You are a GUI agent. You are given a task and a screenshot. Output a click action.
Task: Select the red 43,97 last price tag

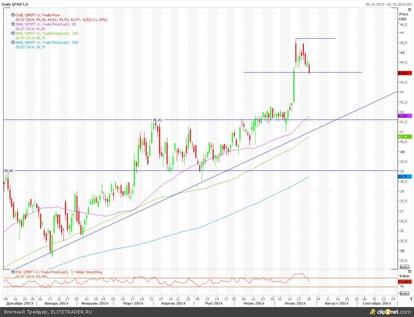404,73
